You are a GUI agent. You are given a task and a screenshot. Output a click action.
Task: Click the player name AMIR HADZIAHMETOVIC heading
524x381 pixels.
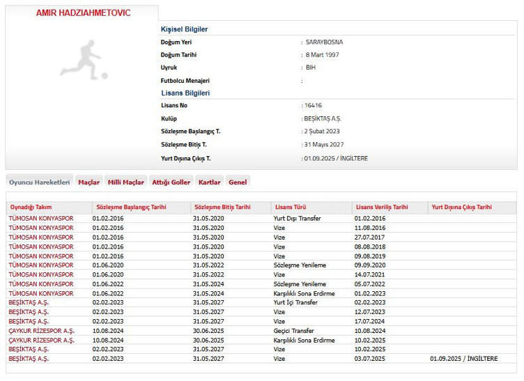pos(83,13)
